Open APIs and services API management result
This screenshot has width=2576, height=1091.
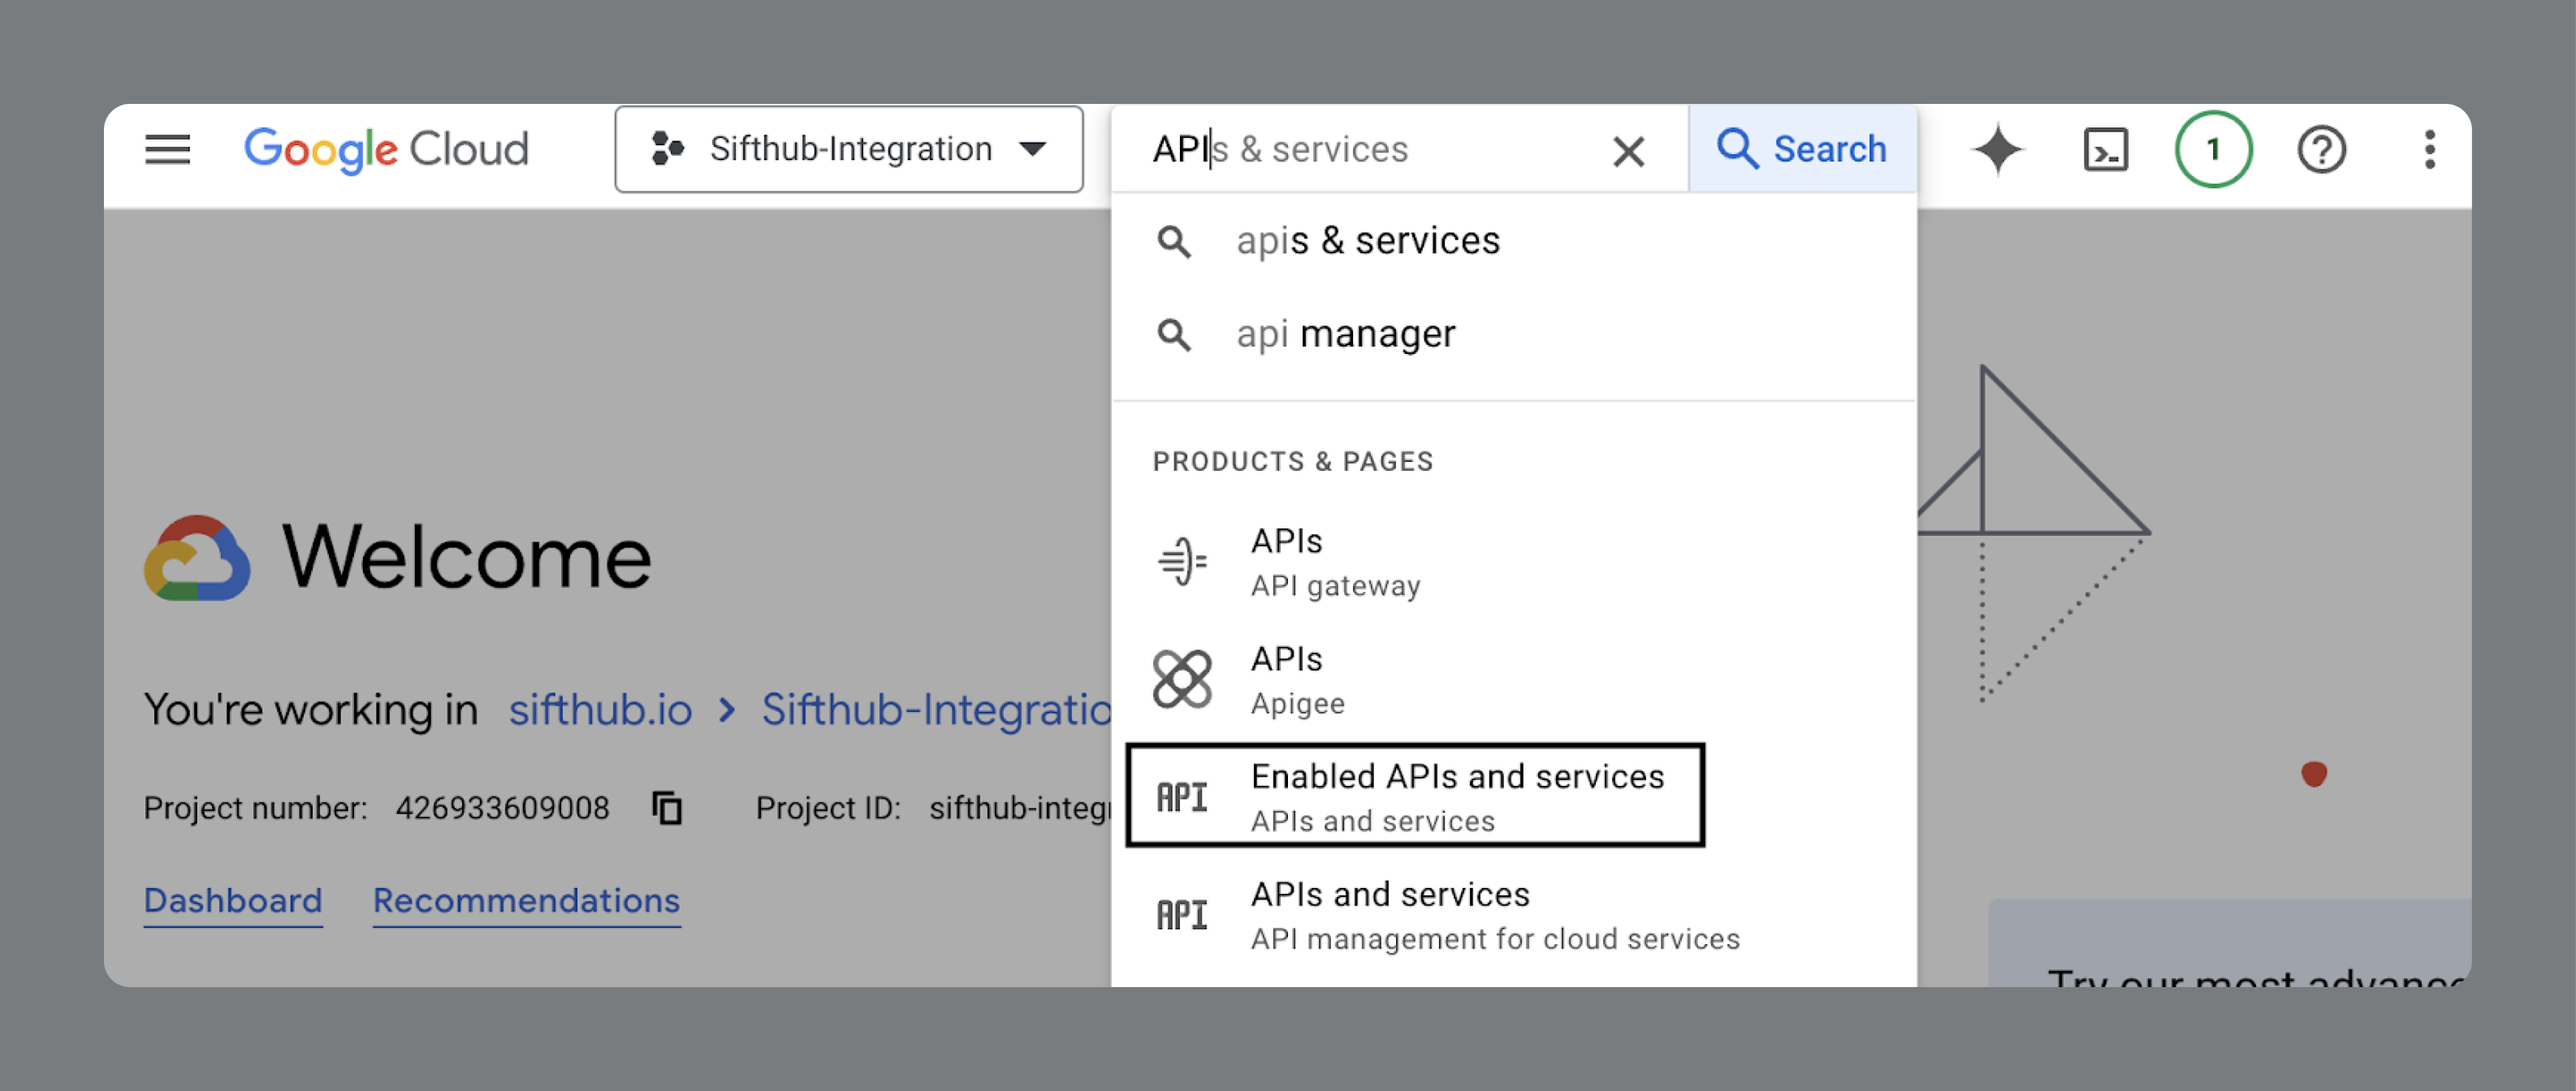pos(1494,914)
